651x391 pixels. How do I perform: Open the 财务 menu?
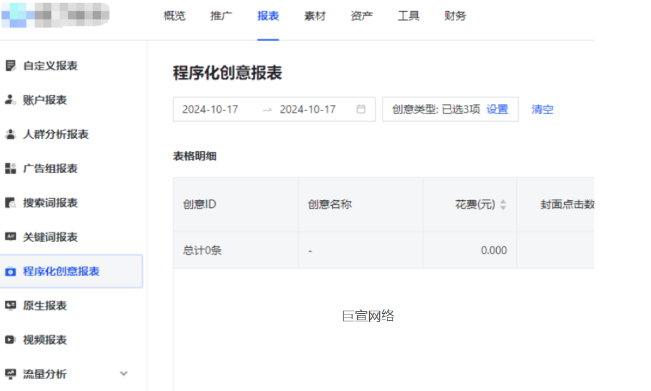pos(454,16)
